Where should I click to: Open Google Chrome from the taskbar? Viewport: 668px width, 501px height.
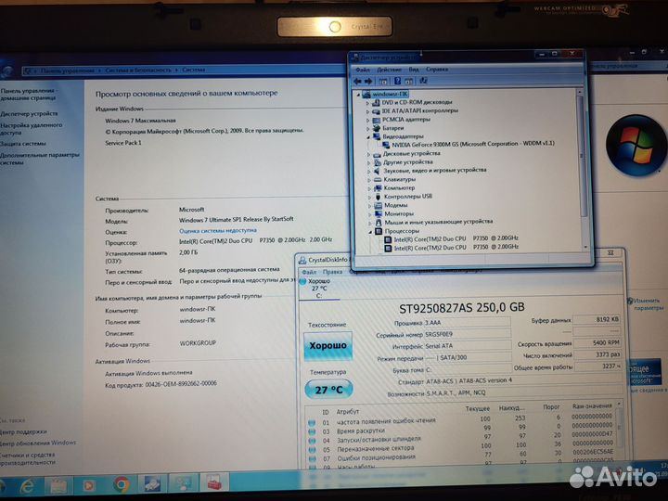[x=122, y=484]
